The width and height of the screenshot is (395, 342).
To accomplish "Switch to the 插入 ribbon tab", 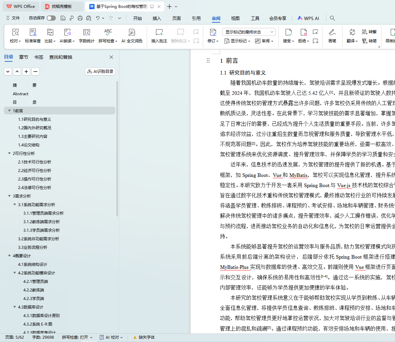I will point(157,18).
